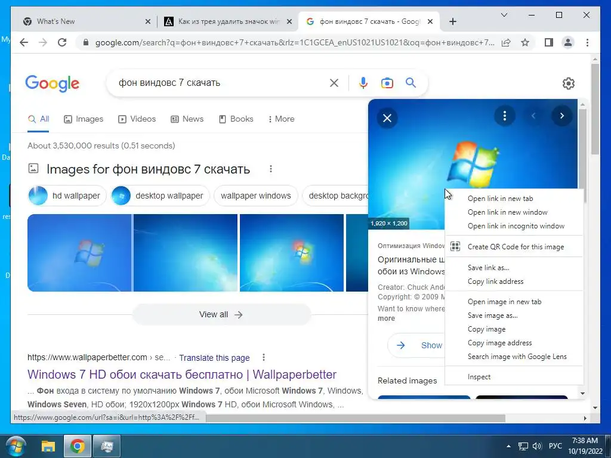Open the Chrome side panel icon
Viewport: 611px width, 458px height.
click(x=549, y=42)
